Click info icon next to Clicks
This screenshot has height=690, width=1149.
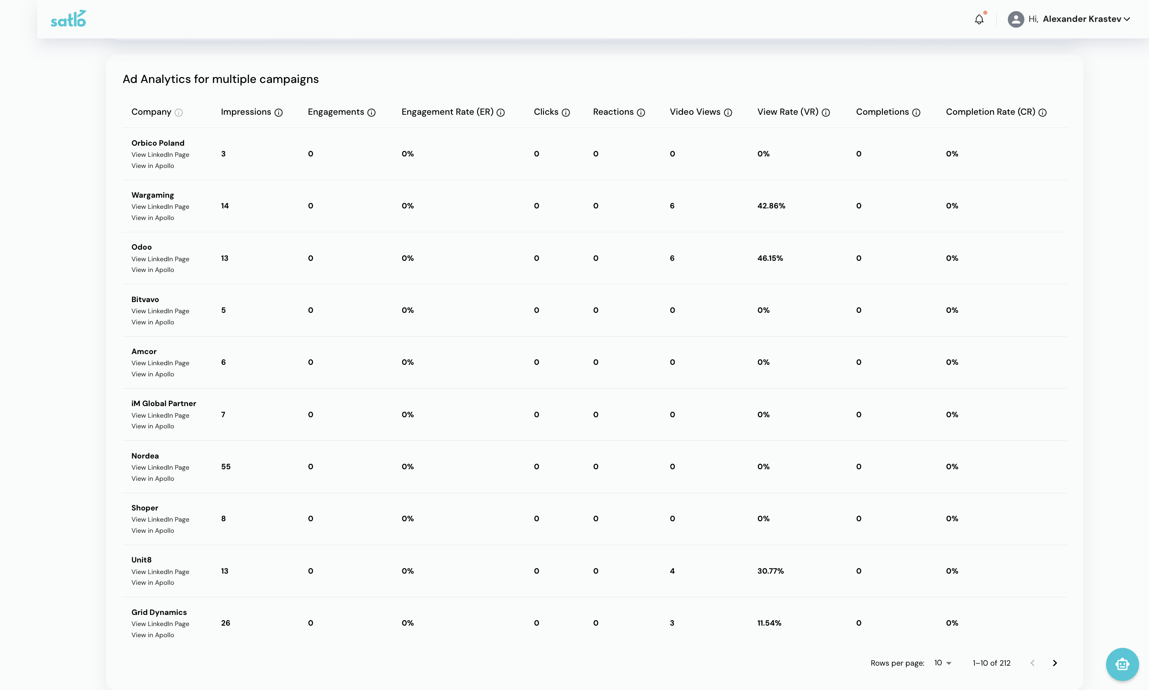tap(566, 113)
